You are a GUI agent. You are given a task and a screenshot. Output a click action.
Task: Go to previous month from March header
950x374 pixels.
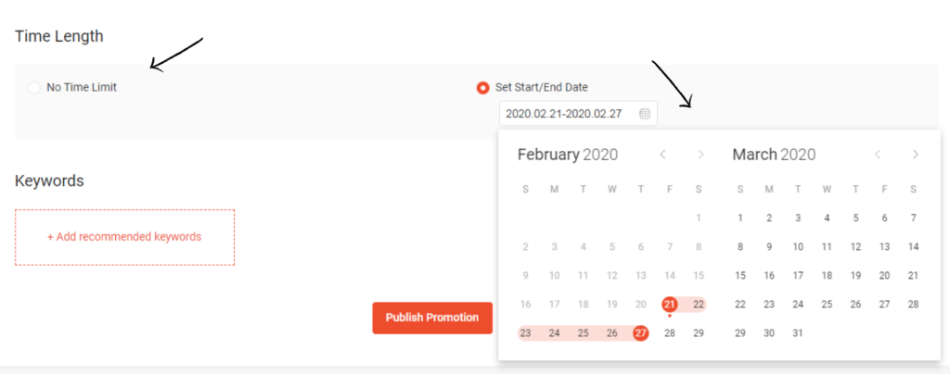tap(878, 155)
